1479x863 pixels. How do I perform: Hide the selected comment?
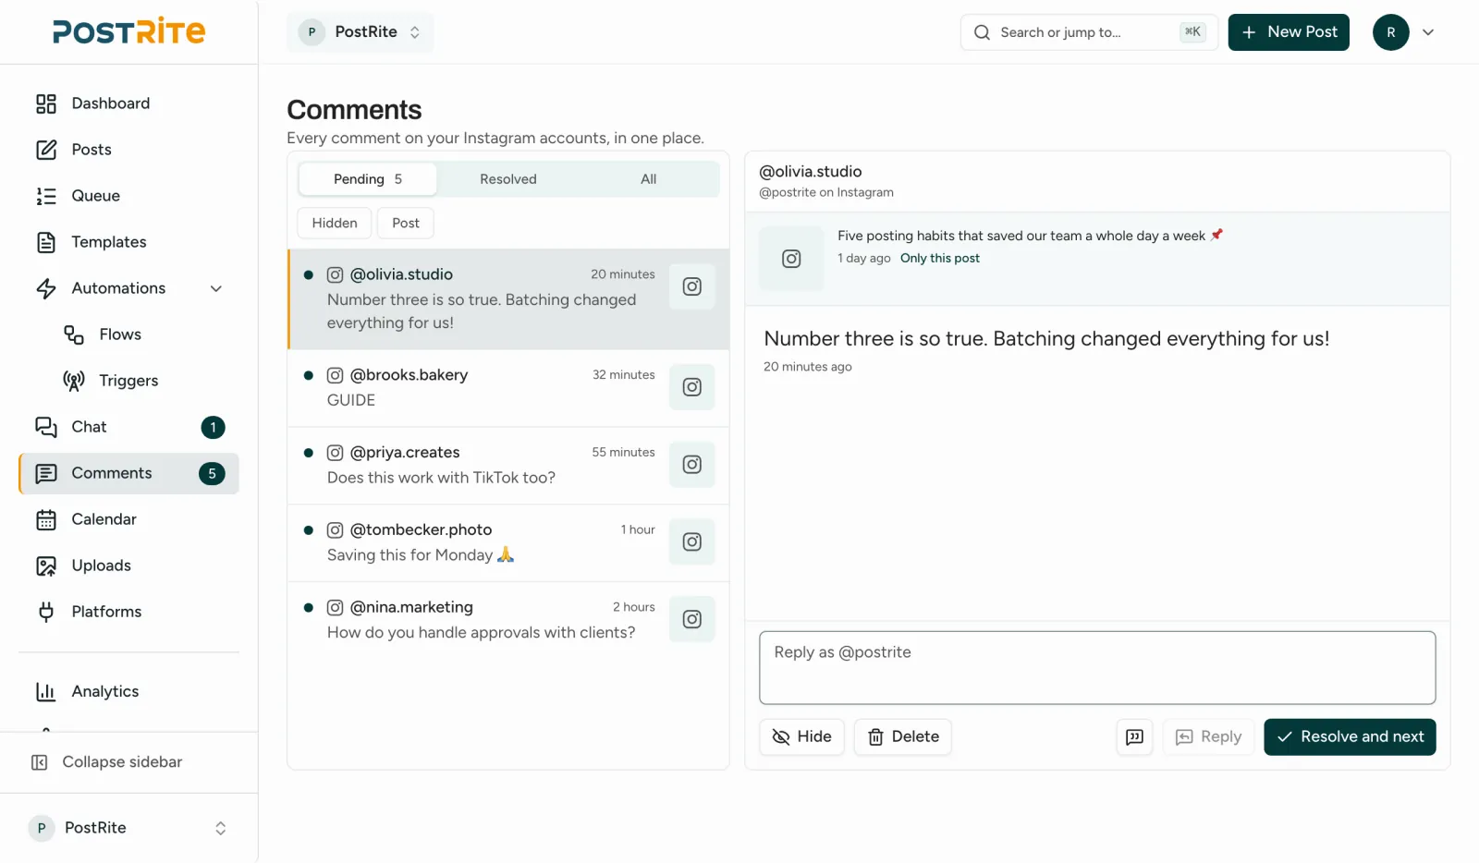coord(801,737)
